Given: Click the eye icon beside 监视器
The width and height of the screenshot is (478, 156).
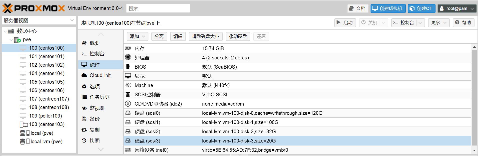Looking at the screenshot, I should click(84, 108).
